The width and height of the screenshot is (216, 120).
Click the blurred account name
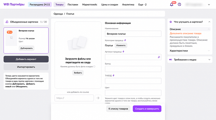point(194,5)
